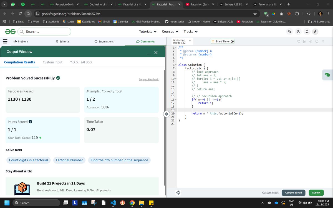Open the language dropdown Javascript (Node v22)
This screenshot has width=333, height=208.
tap(182, 41)
